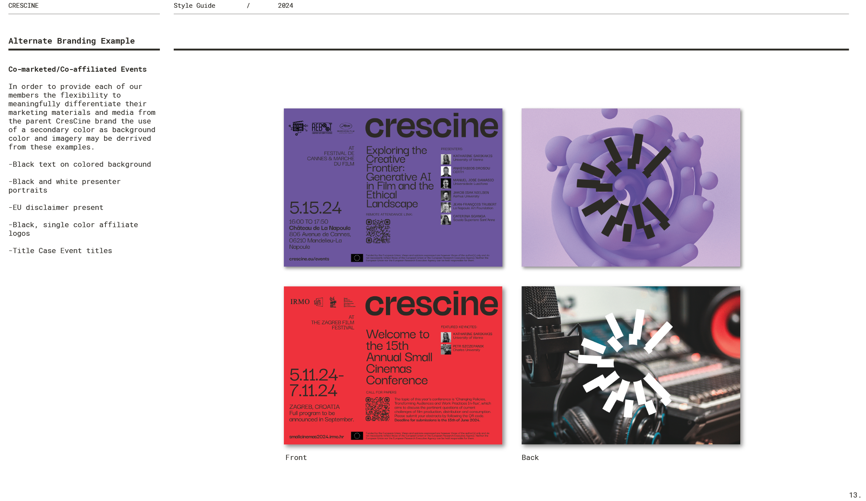This screenshot has height=501, width=866.
Task: Click Petr Szczepanik keynote photo
Action: pos(446,349)
